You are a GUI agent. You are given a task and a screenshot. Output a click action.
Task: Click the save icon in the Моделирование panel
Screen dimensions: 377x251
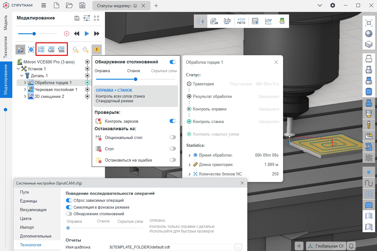77,18
